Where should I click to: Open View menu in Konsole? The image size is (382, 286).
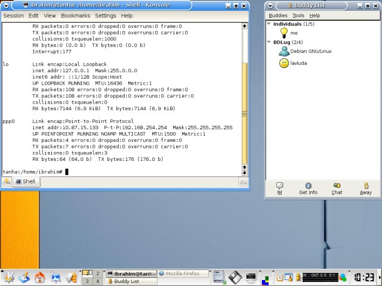point(50,15)
